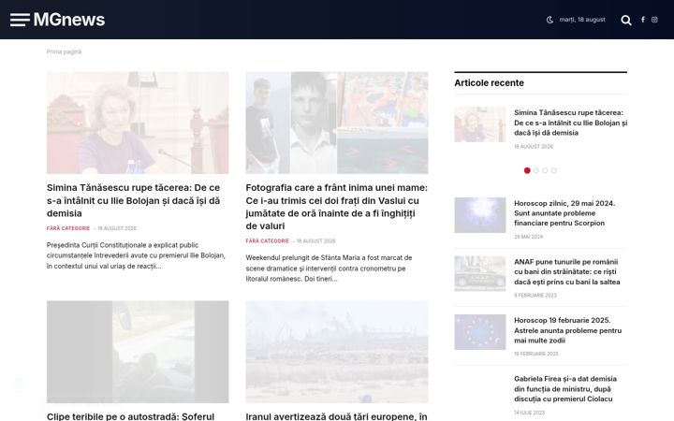Visit the Facebook page icon

pyautogui.click(x=643, y=20)
